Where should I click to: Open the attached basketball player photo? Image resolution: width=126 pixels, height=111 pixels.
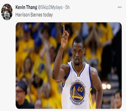click(69, 66)
